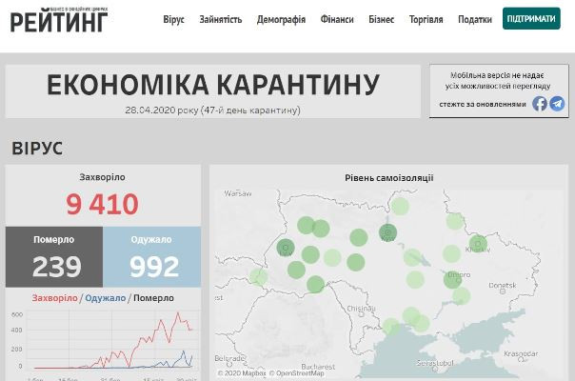
Task: Select Демографія in navigation
Action: click(x=281, y=19)
